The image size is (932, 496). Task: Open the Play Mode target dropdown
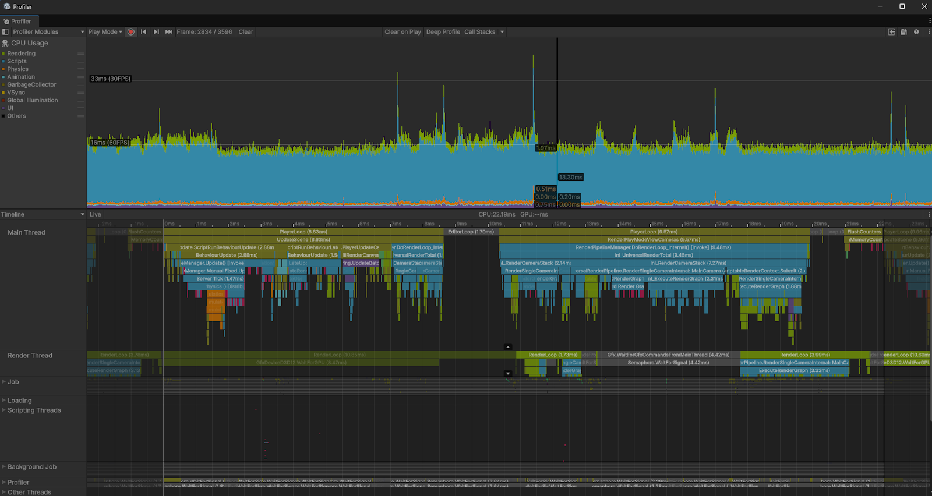pos(105,32)
